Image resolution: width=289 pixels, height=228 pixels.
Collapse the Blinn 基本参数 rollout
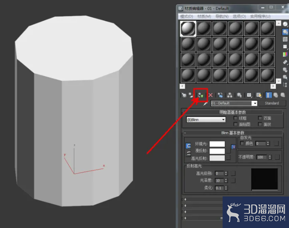tap(233, 133)
